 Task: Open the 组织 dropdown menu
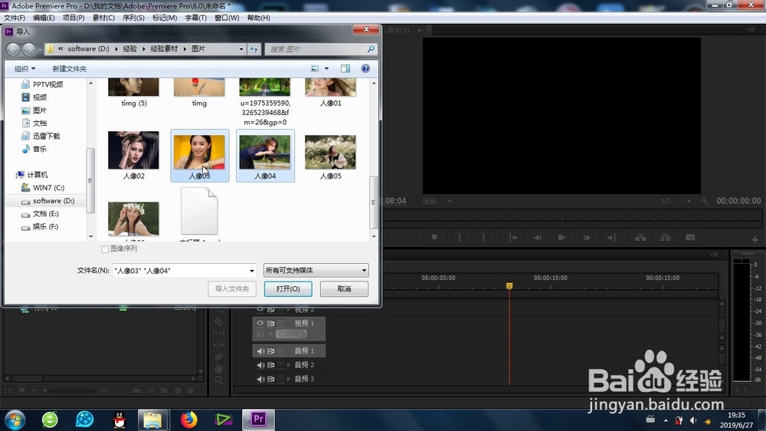[x=25, y=68]
